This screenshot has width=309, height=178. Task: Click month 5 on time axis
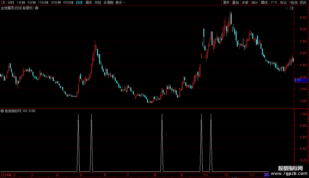pyautogui.click(x=81, y=175)
